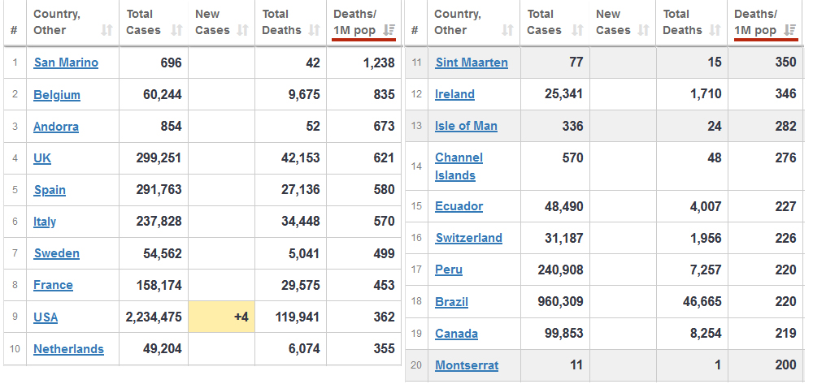Sort left table by New Cases icon
Screen dimensions: 813x384
click(x=242, y=31)
